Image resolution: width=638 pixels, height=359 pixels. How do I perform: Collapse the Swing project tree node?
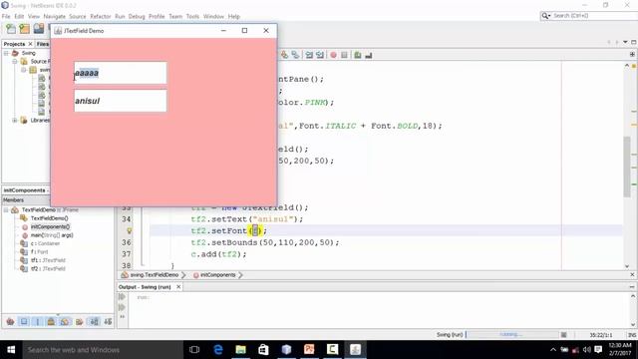tap(6, 53)
